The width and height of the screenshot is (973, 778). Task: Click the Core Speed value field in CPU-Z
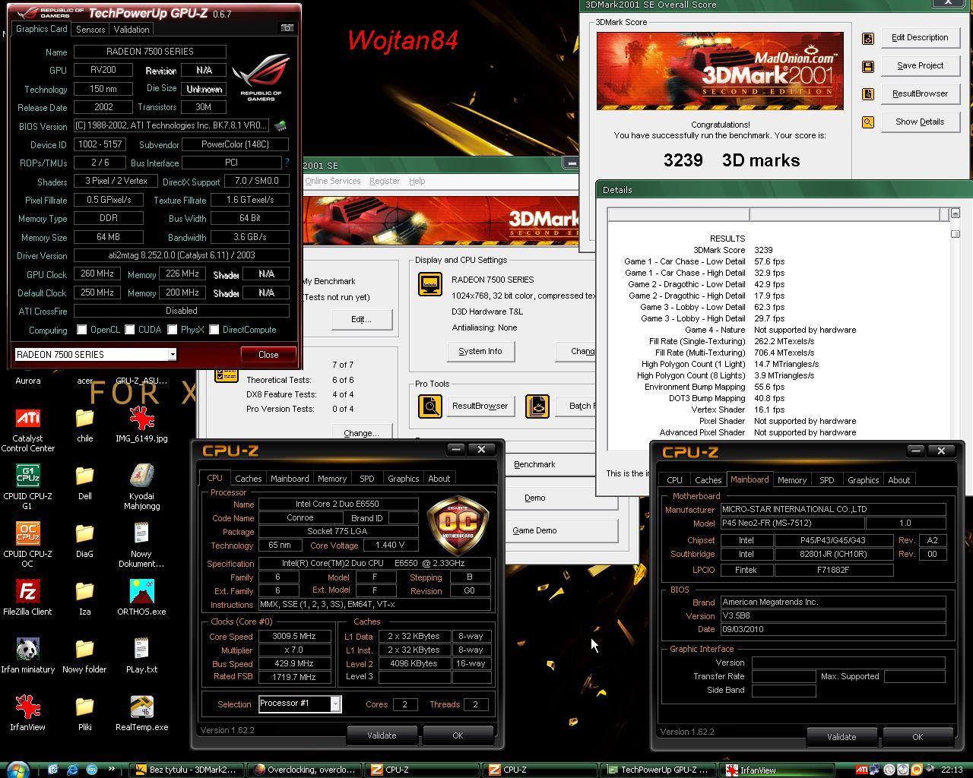294,637
